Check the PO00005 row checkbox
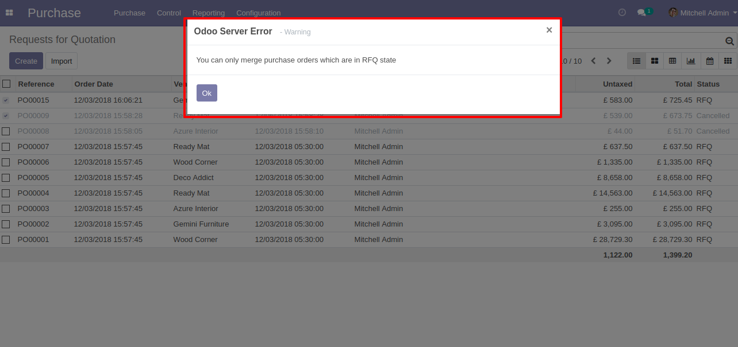Image resolution: width=738 pixels, height=347 pixels. click(x=6, y=177)
